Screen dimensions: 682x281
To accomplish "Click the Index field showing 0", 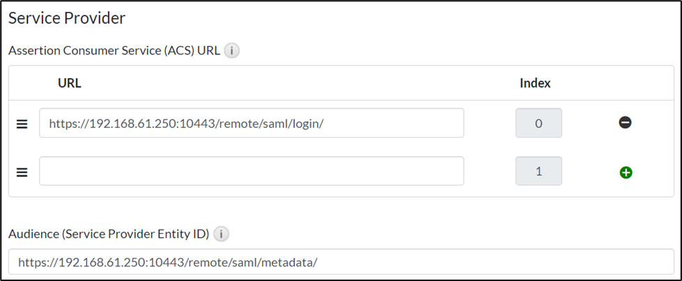I will click(538, 123).
